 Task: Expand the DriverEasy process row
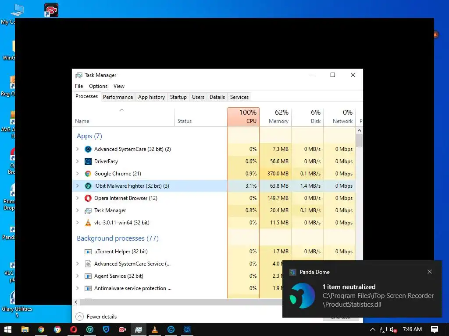coord(77,161)
